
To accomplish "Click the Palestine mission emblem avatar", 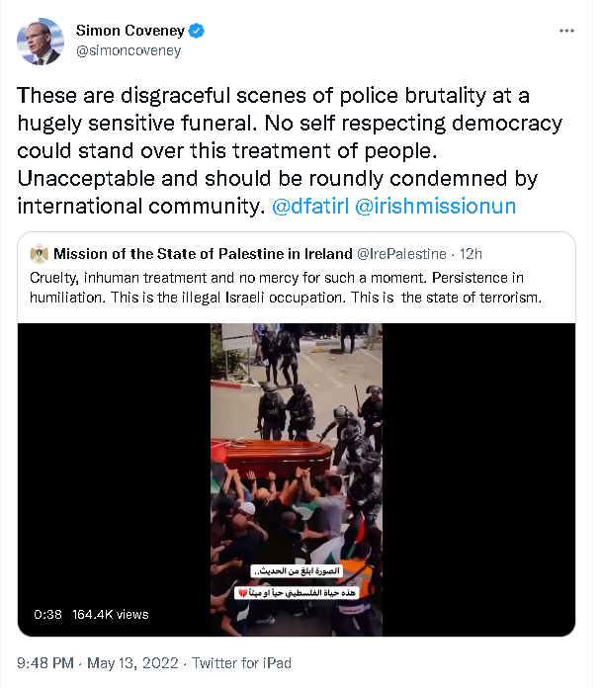I will click(x=40, y=254).
